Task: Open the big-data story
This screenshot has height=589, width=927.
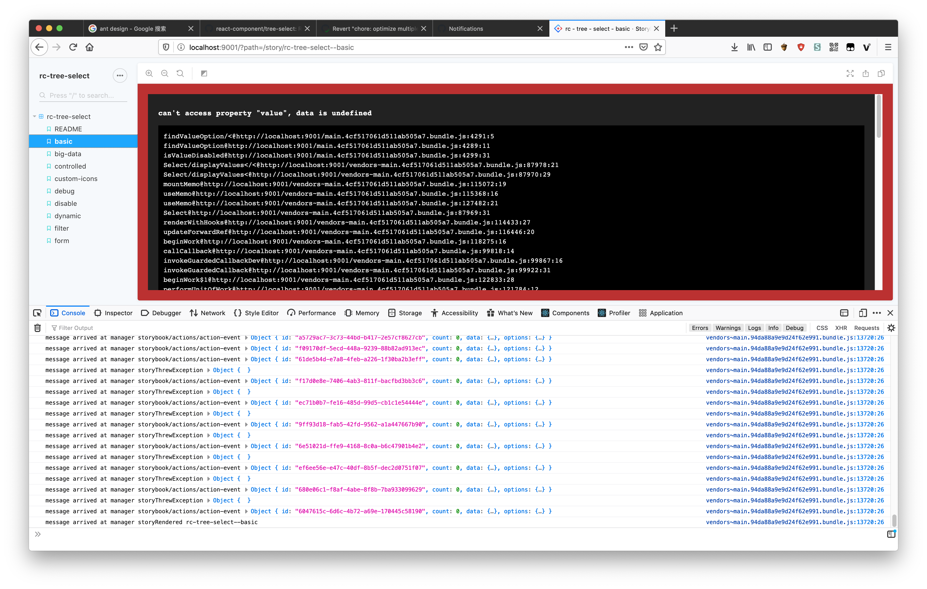Action: pos(68,154)
